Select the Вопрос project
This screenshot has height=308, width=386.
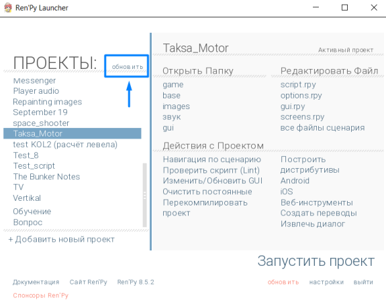click(x=28, y=222)
